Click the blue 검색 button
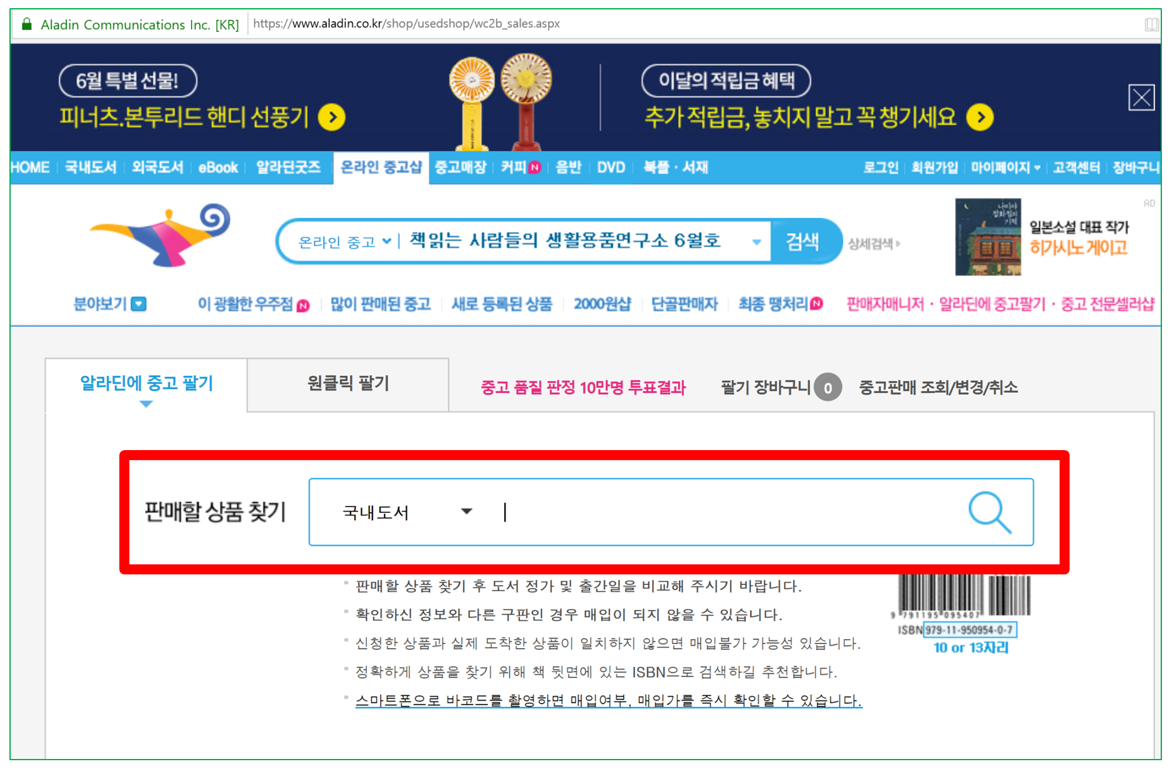 (x=803, y=241)
